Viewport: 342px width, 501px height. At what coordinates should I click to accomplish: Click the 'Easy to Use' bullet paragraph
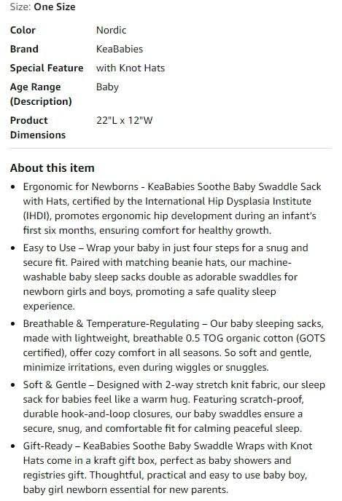166,277
